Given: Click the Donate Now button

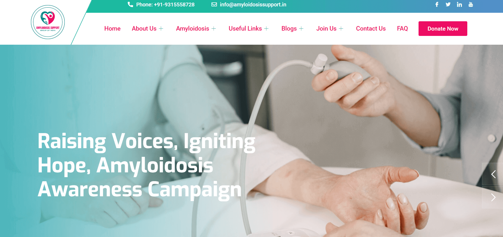Looking at the screenshot, I should pyautogui.click(x=443, y=28).
